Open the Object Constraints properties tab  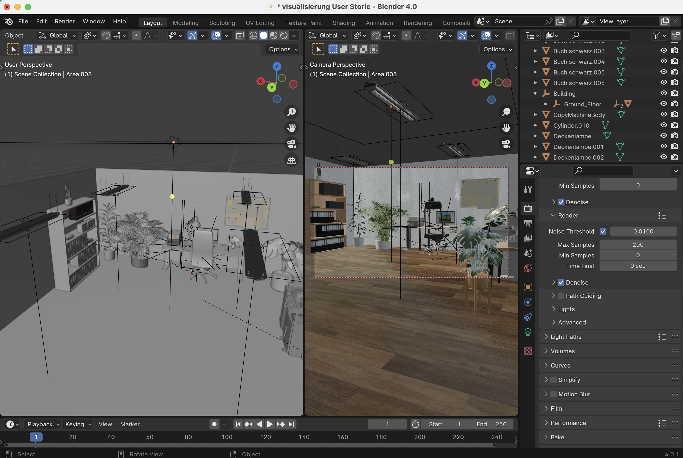point(528,317)
